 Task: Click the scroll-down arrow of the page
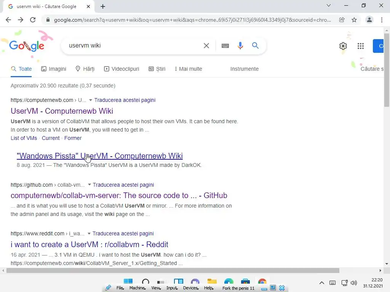387,264
